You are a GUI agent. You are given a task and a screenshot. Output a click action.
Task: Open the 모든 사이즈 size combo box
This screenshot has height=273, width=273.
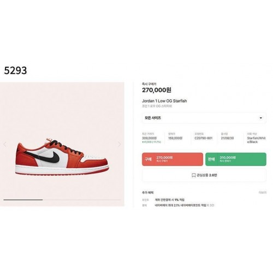coord(204,118)
